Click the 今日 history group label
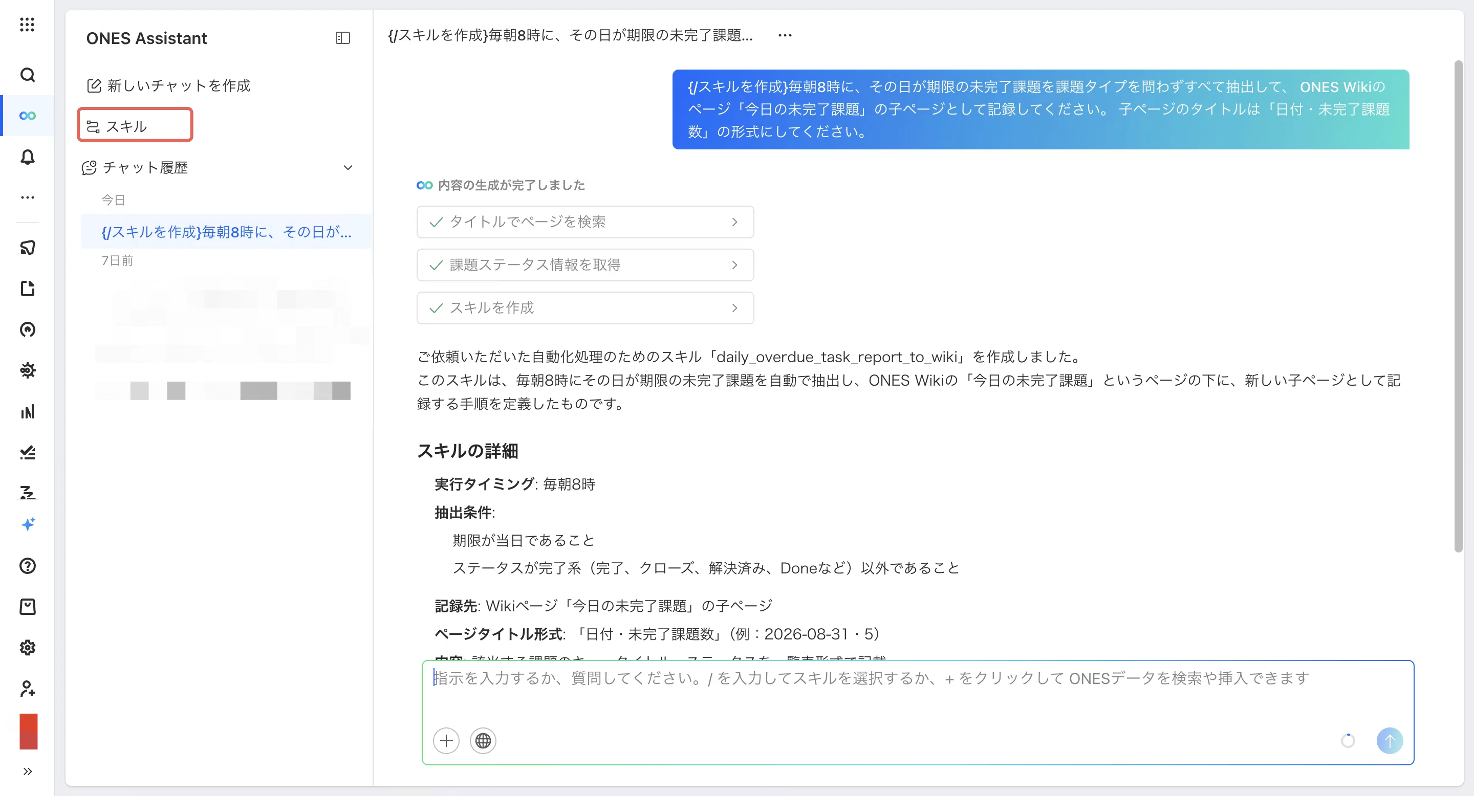Screen dimensions: 1474x796 tap(113, 200)
